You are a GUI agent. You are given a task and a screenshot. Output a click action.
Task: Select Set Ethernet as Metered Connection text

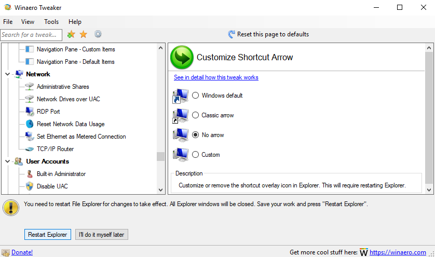[x=81, y=137]
